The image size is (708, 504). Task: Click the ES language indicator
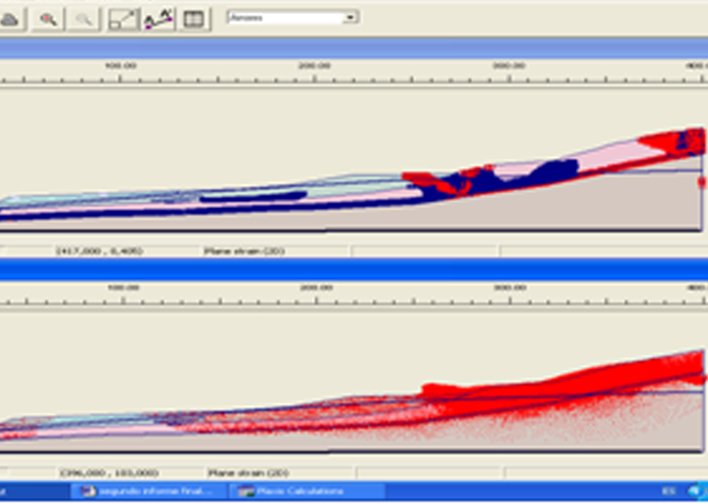pos(669,491)
